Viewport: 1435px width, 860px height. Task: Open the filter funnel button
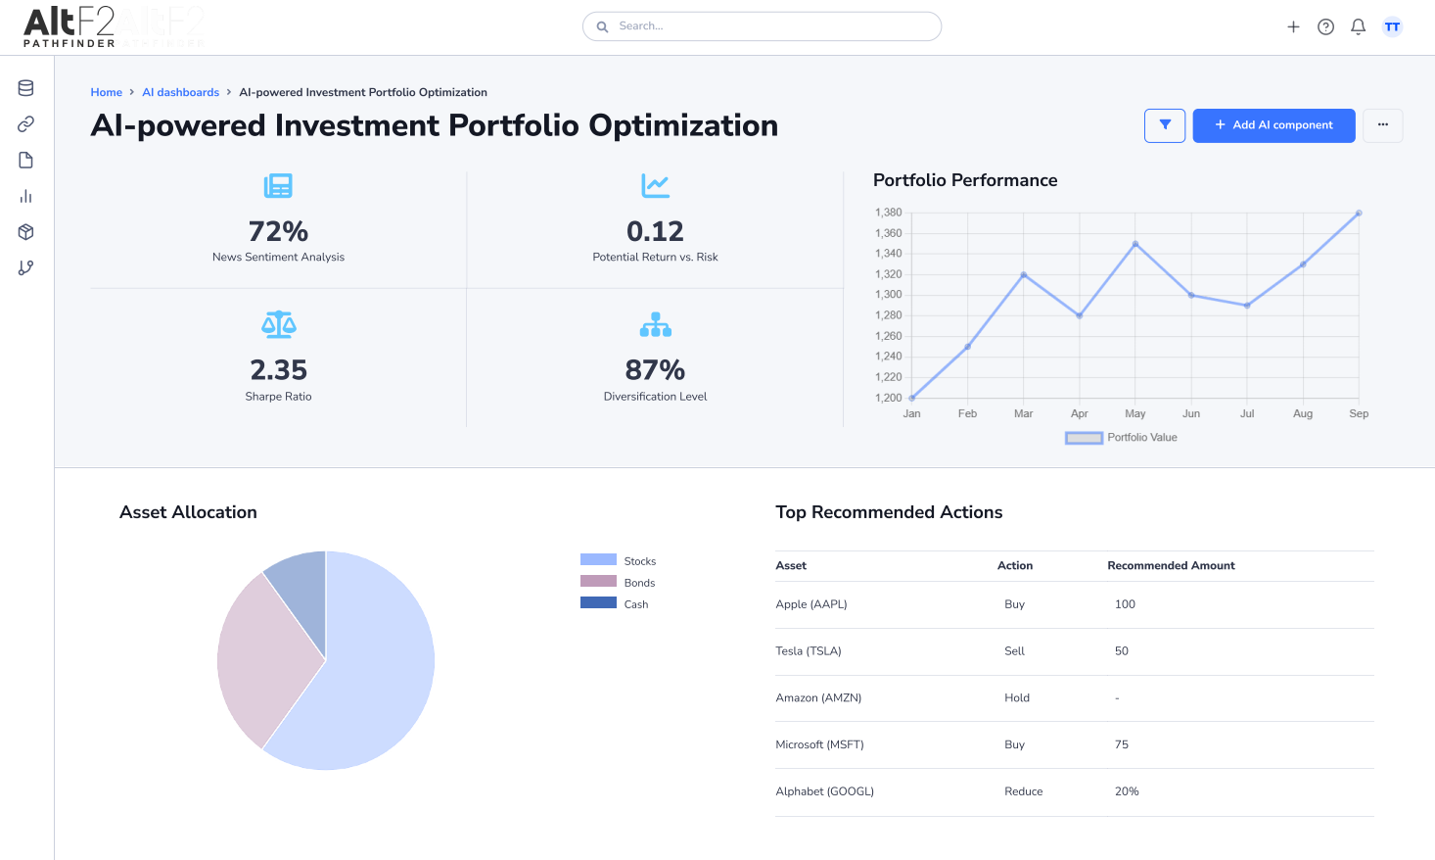(1165, 125)
